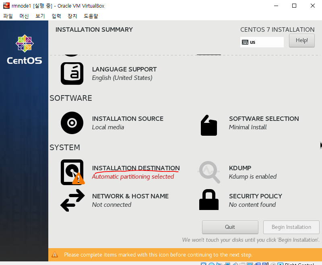This screenshot has height=265, width=322.
Task: Click 'No content found' text
Action: click(252, 205)
